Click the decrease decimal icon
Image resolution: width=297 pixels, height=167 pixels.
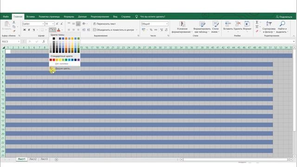coord(166,30)
